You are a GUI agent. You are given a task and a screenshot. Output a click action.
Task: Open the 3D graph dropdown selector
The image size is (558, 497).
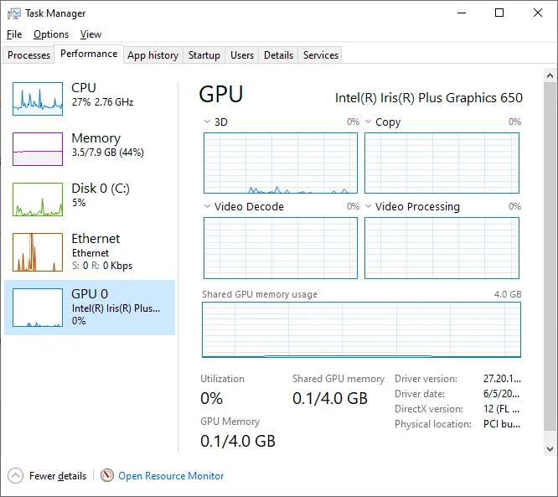coord(209,122)
